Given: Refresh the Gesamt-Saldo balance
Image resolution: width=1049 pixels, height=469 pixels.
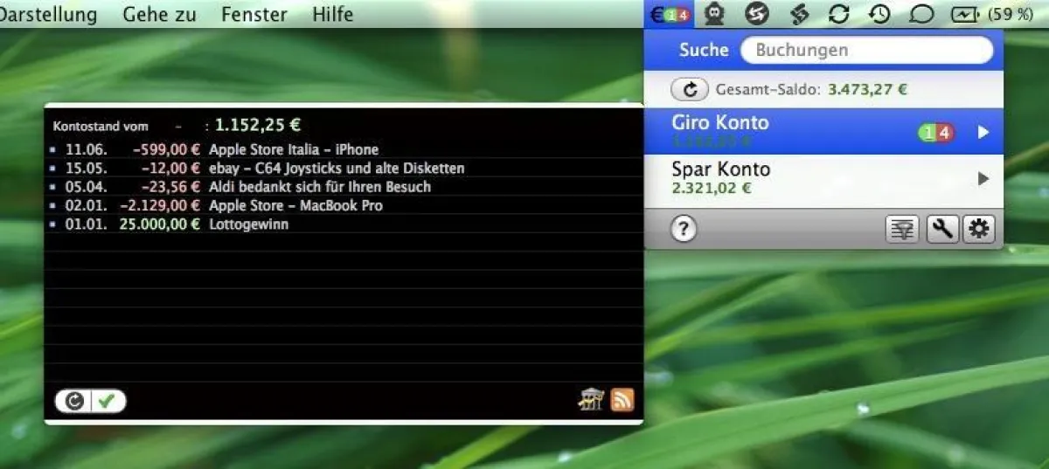Looking at the screenshot, I should (690, 89).
